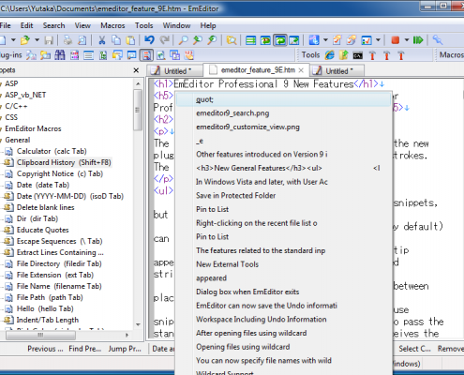This screenshot has width=464, height=375.
Task: Click the Select C... button
Action: point(414,349)
